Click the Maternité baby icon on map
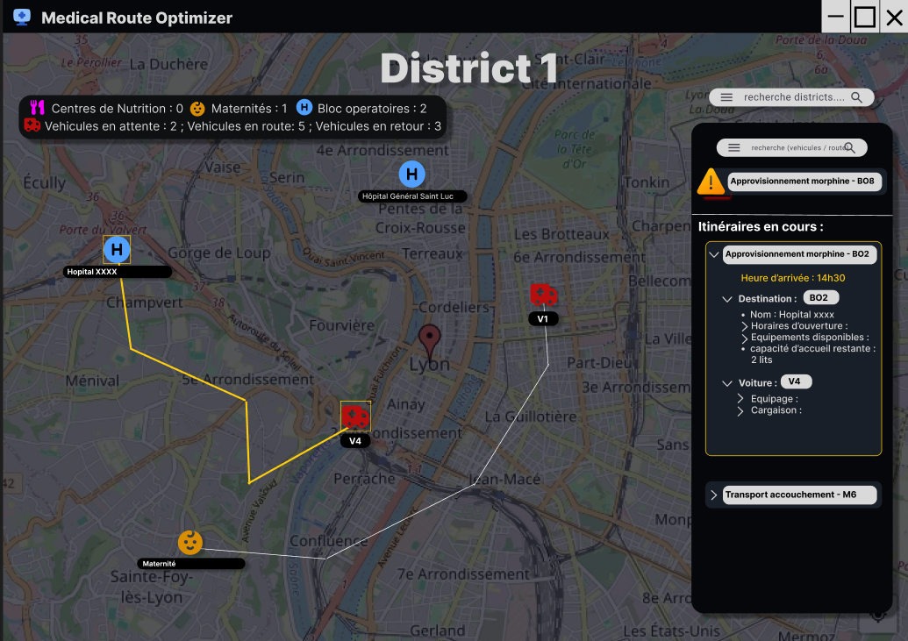The width and height of the screenshot is (908, 641). click(190, 543)
